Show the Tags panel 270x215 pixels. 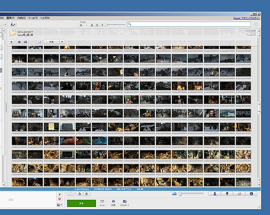(239, 194)
